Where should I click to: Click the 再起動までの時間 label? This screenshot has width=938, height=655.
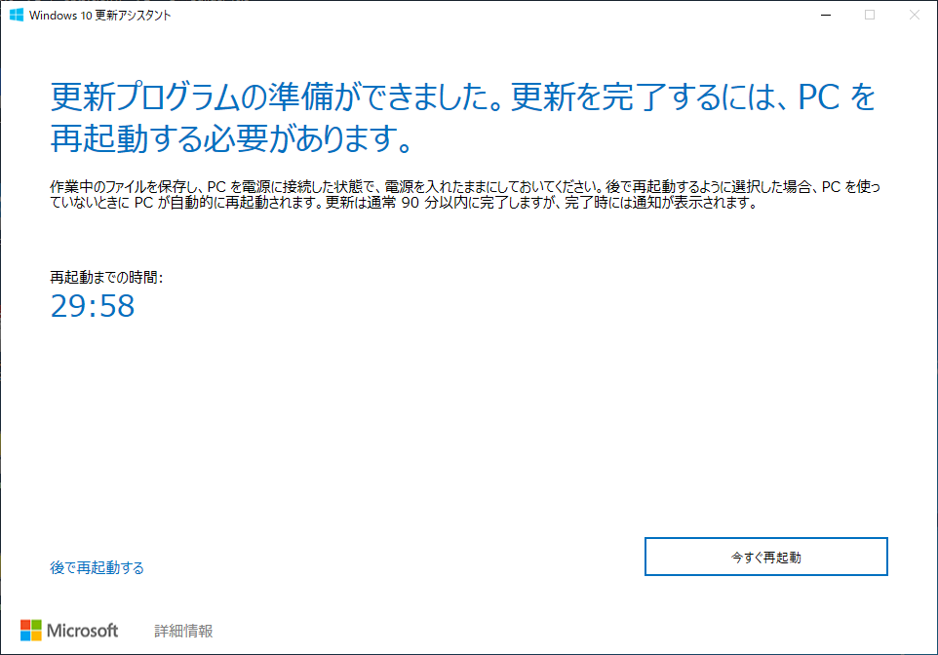(106, 278)
